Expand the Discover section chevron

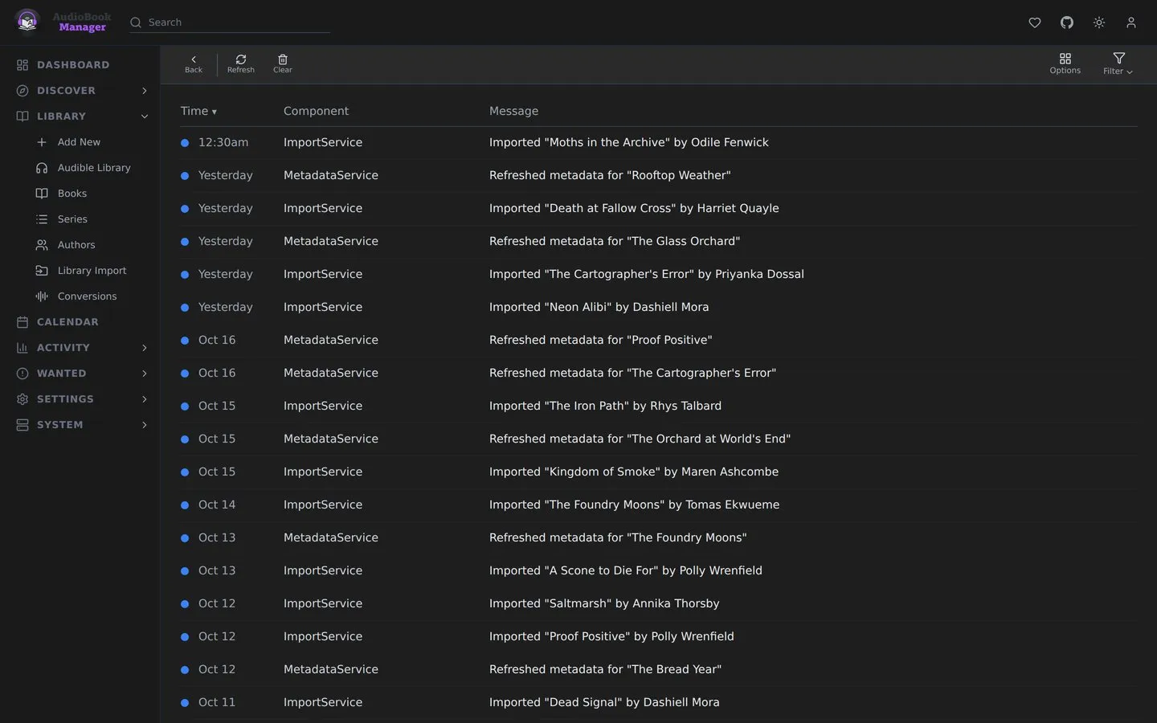[x=145, y=91]
